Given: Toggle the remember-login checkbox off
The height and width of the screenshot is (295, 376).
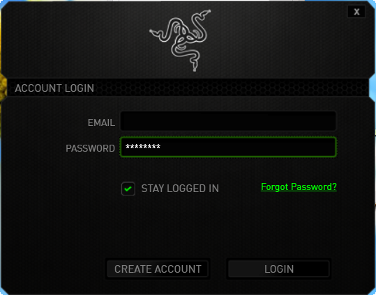Looking at the screenshot, I should (128, 189).
